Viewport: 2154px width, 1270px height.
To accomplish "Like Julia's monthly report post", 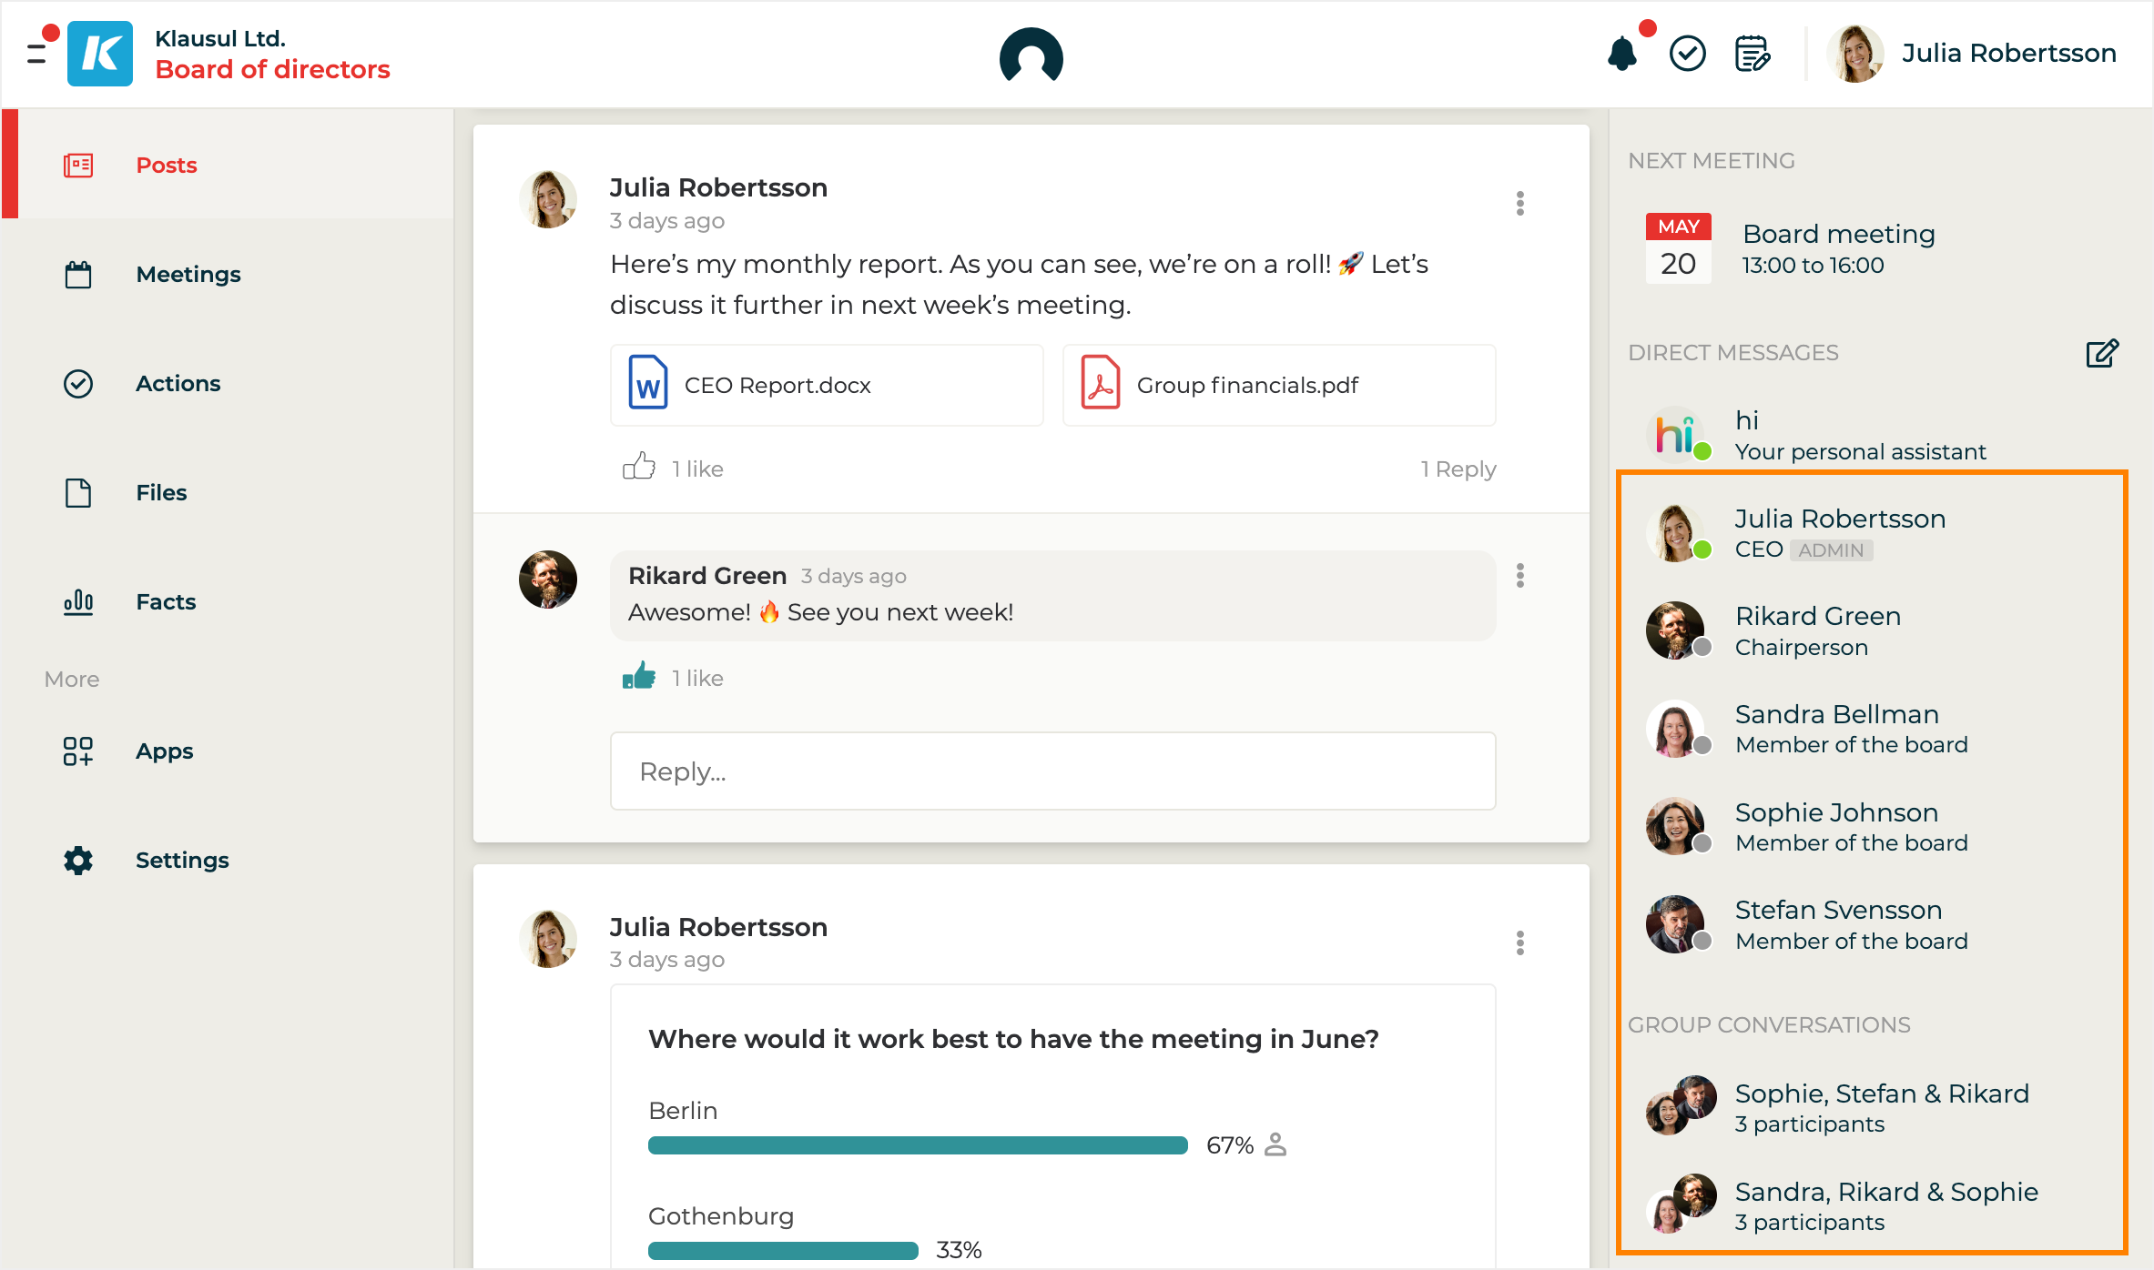I will (x=639, y=468).
